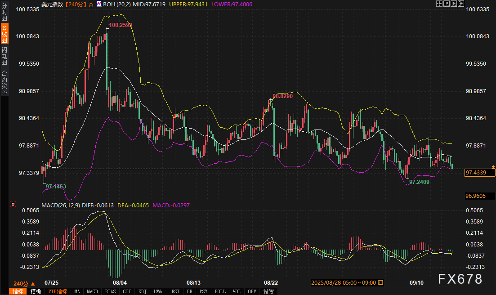Switch to the 模板 tab
This screenshot has height=295, width=496.
tap(36, 291)
